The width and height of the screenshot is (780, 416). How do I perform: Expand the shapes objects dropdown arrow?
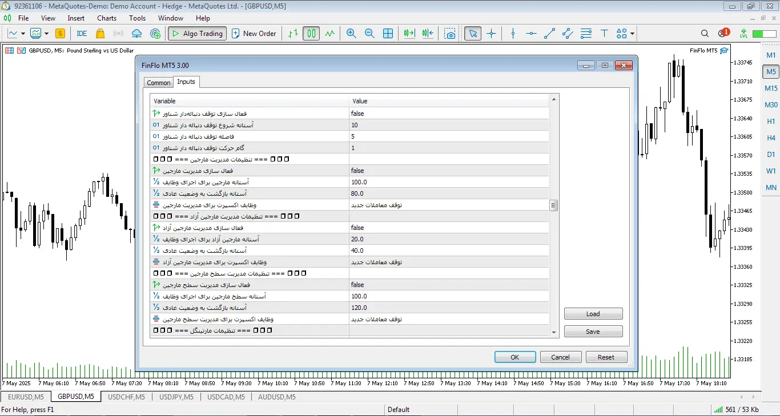pos(633,34)
